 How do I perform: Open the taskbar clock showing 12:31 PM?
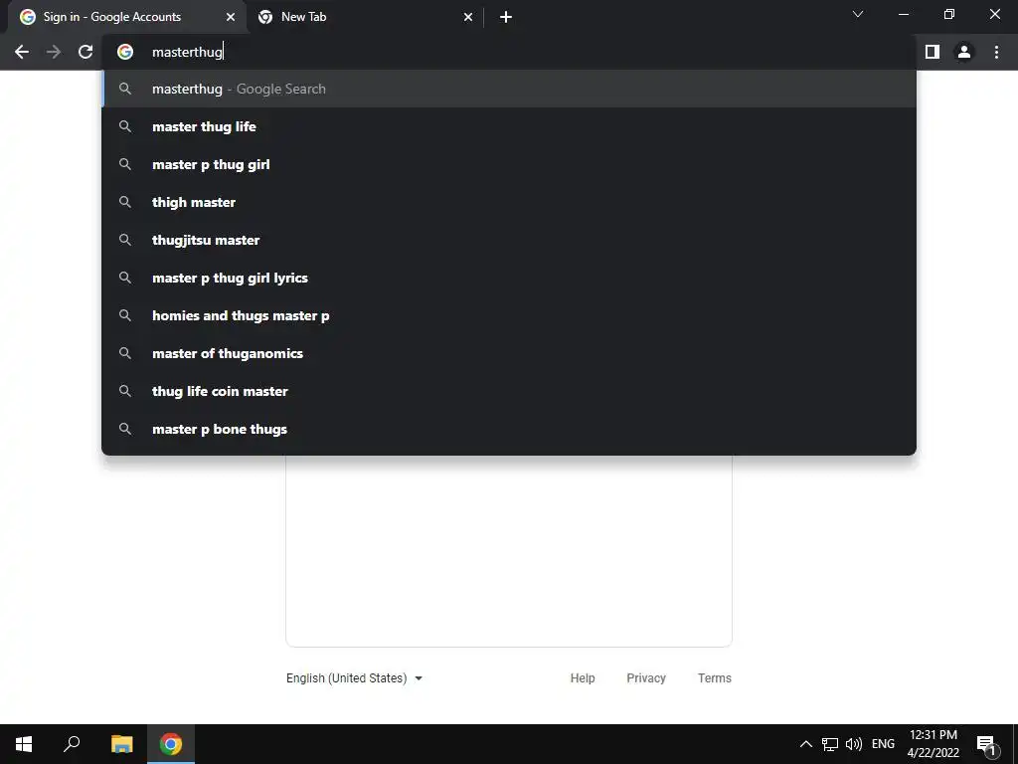(933, 744)
